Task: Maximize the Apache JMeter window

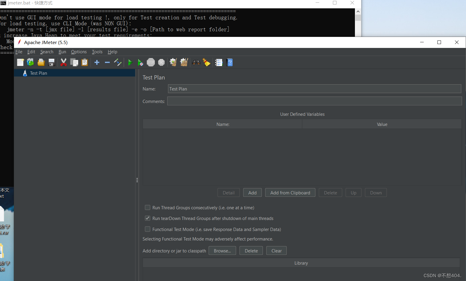Action: point(439,42)
